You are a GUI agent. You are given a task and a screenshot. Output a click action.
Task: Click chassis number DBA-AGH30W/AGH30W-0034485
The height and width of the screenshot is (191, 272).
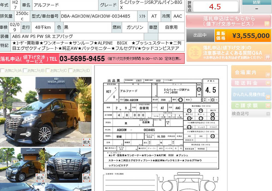click(x=96, y=16)
